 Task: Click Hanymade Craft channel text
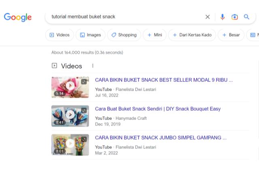click(x=131, y=118)
